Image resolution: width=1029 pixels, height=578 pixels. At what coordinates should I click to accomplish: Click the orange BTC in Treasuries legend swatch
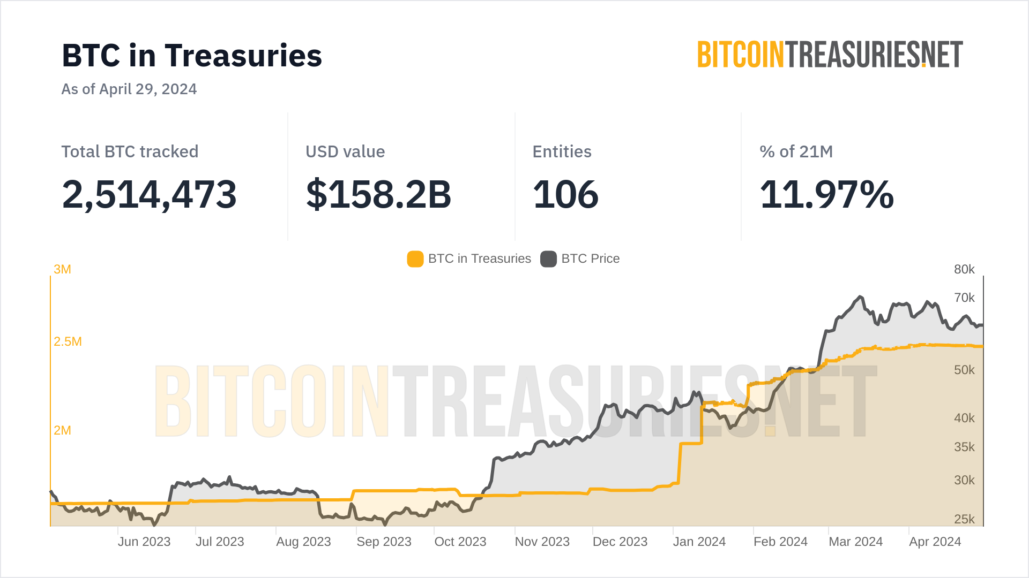(x=415, y=259)
